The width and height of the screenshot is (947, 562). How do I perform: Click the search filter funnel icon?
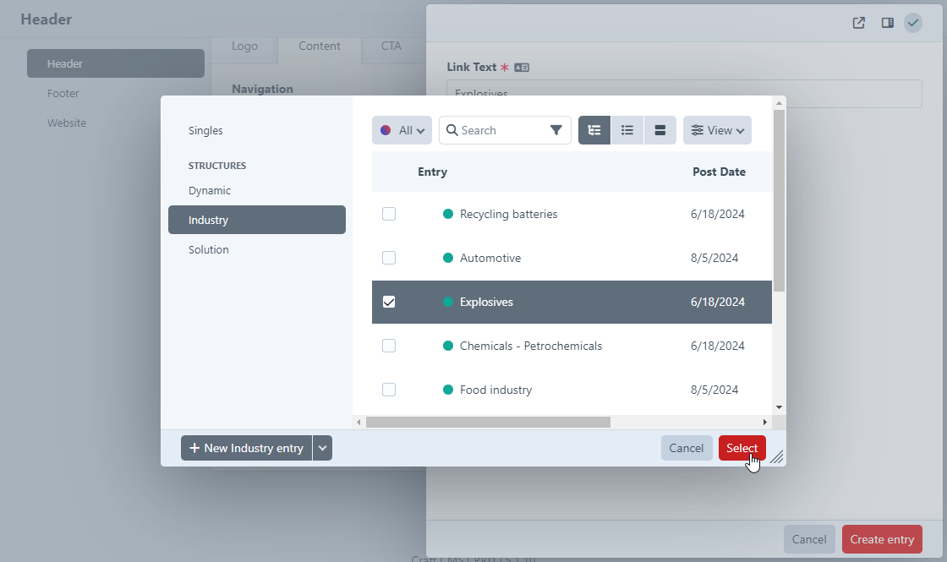[556, 130]
